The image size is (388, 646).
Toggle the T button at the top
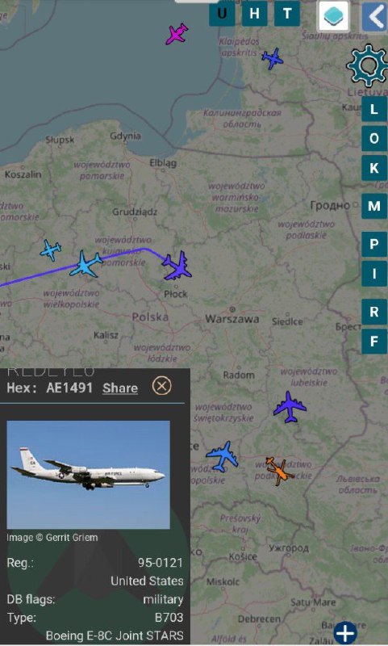287,14
